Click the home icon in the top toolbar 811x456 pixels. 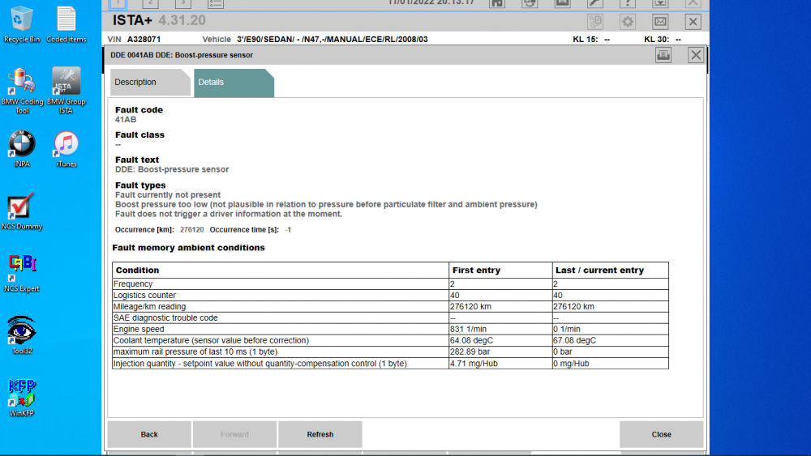click(x=497, y=3)
